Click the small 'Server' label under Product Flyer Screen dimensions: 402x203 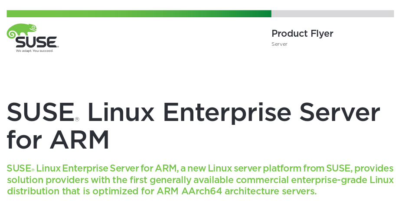point(279,44)
